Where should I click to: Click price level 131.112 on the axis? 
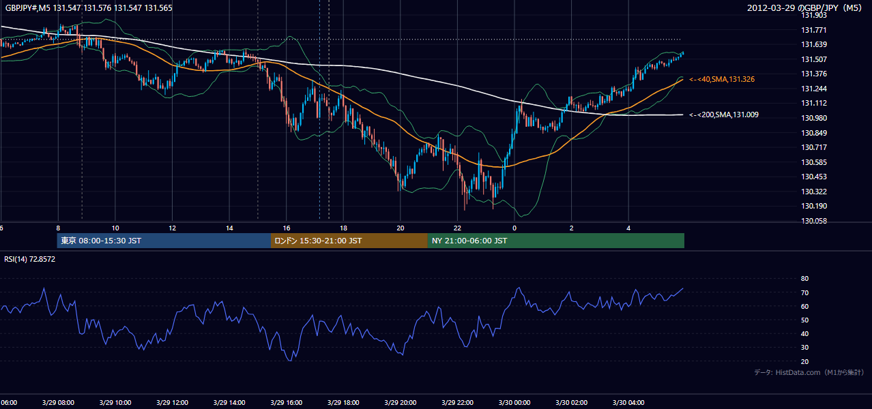tap(814, 103)
